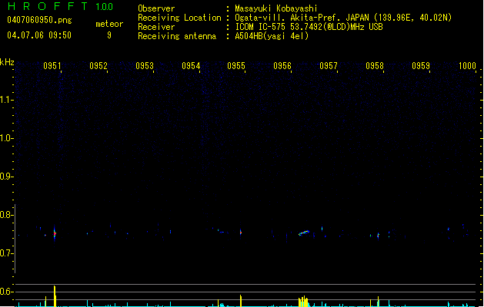Click the tallest yellow intensity bar near 0951
This screenshot has width=484, height=307.
[x=55, y=296]
